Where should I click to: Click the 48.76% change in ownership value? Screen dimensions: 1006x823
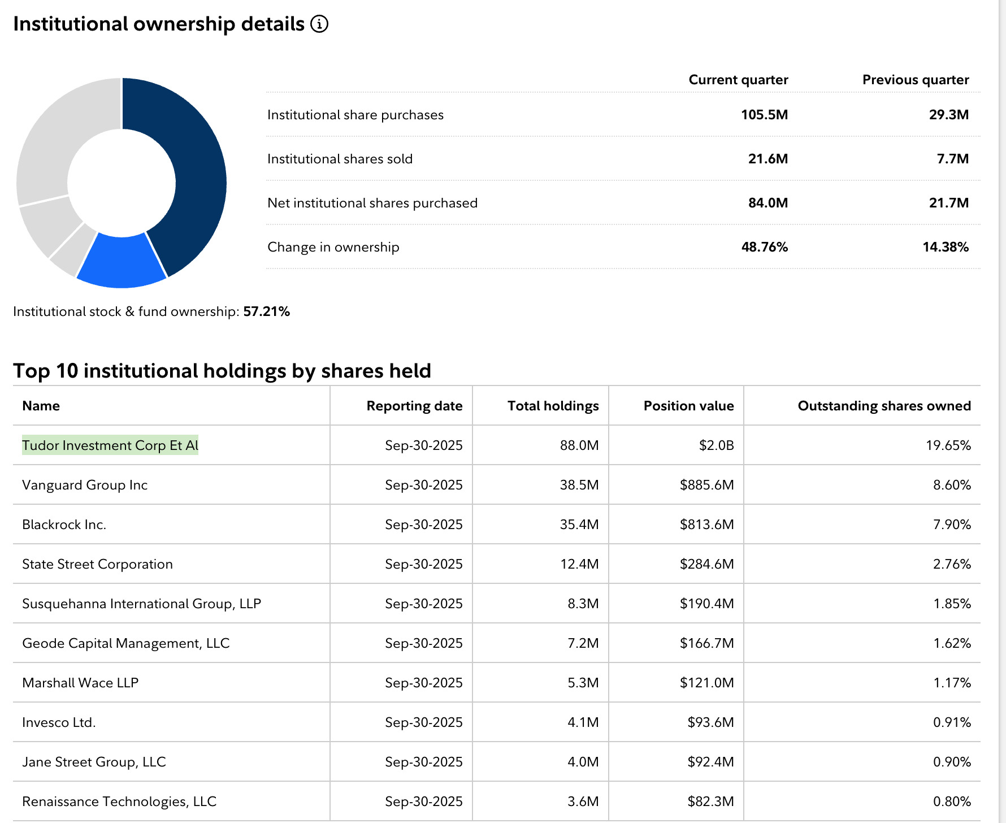tap(765, 247)
